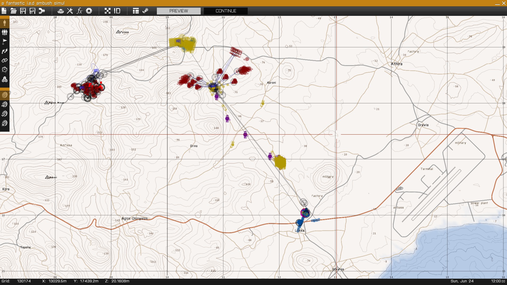
Task: Open the gear config viewer icon
Action: tap(89, 11)
